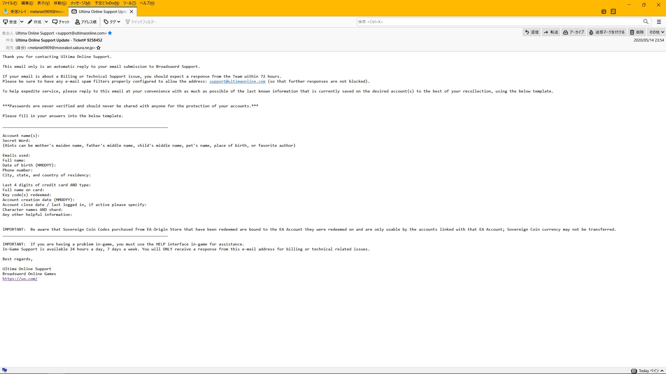Click the 'Phone number:' line
The width and height of the screenshot is (666, 374).
click(x=18, y=170)
